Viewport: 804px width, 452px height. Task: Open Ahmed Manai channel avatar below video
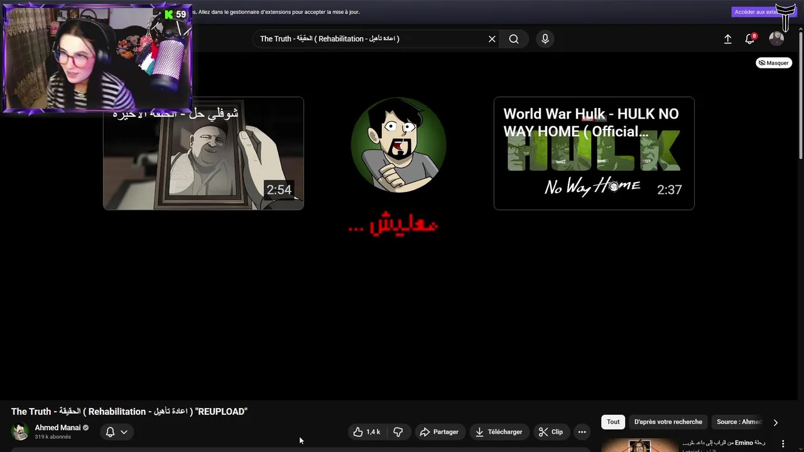20,431
